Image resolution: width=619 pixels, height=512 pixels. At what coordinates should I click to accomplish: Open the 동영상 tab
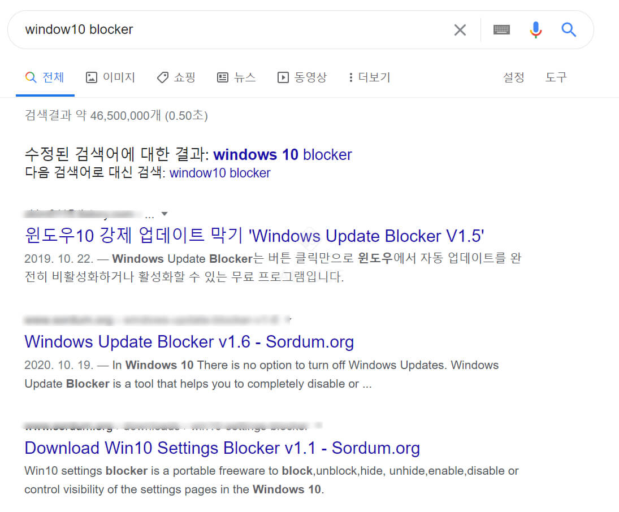(x=302, y=77)
